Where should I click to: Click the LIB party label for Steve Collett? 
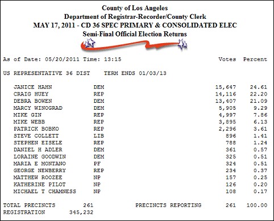click(99, 136)
